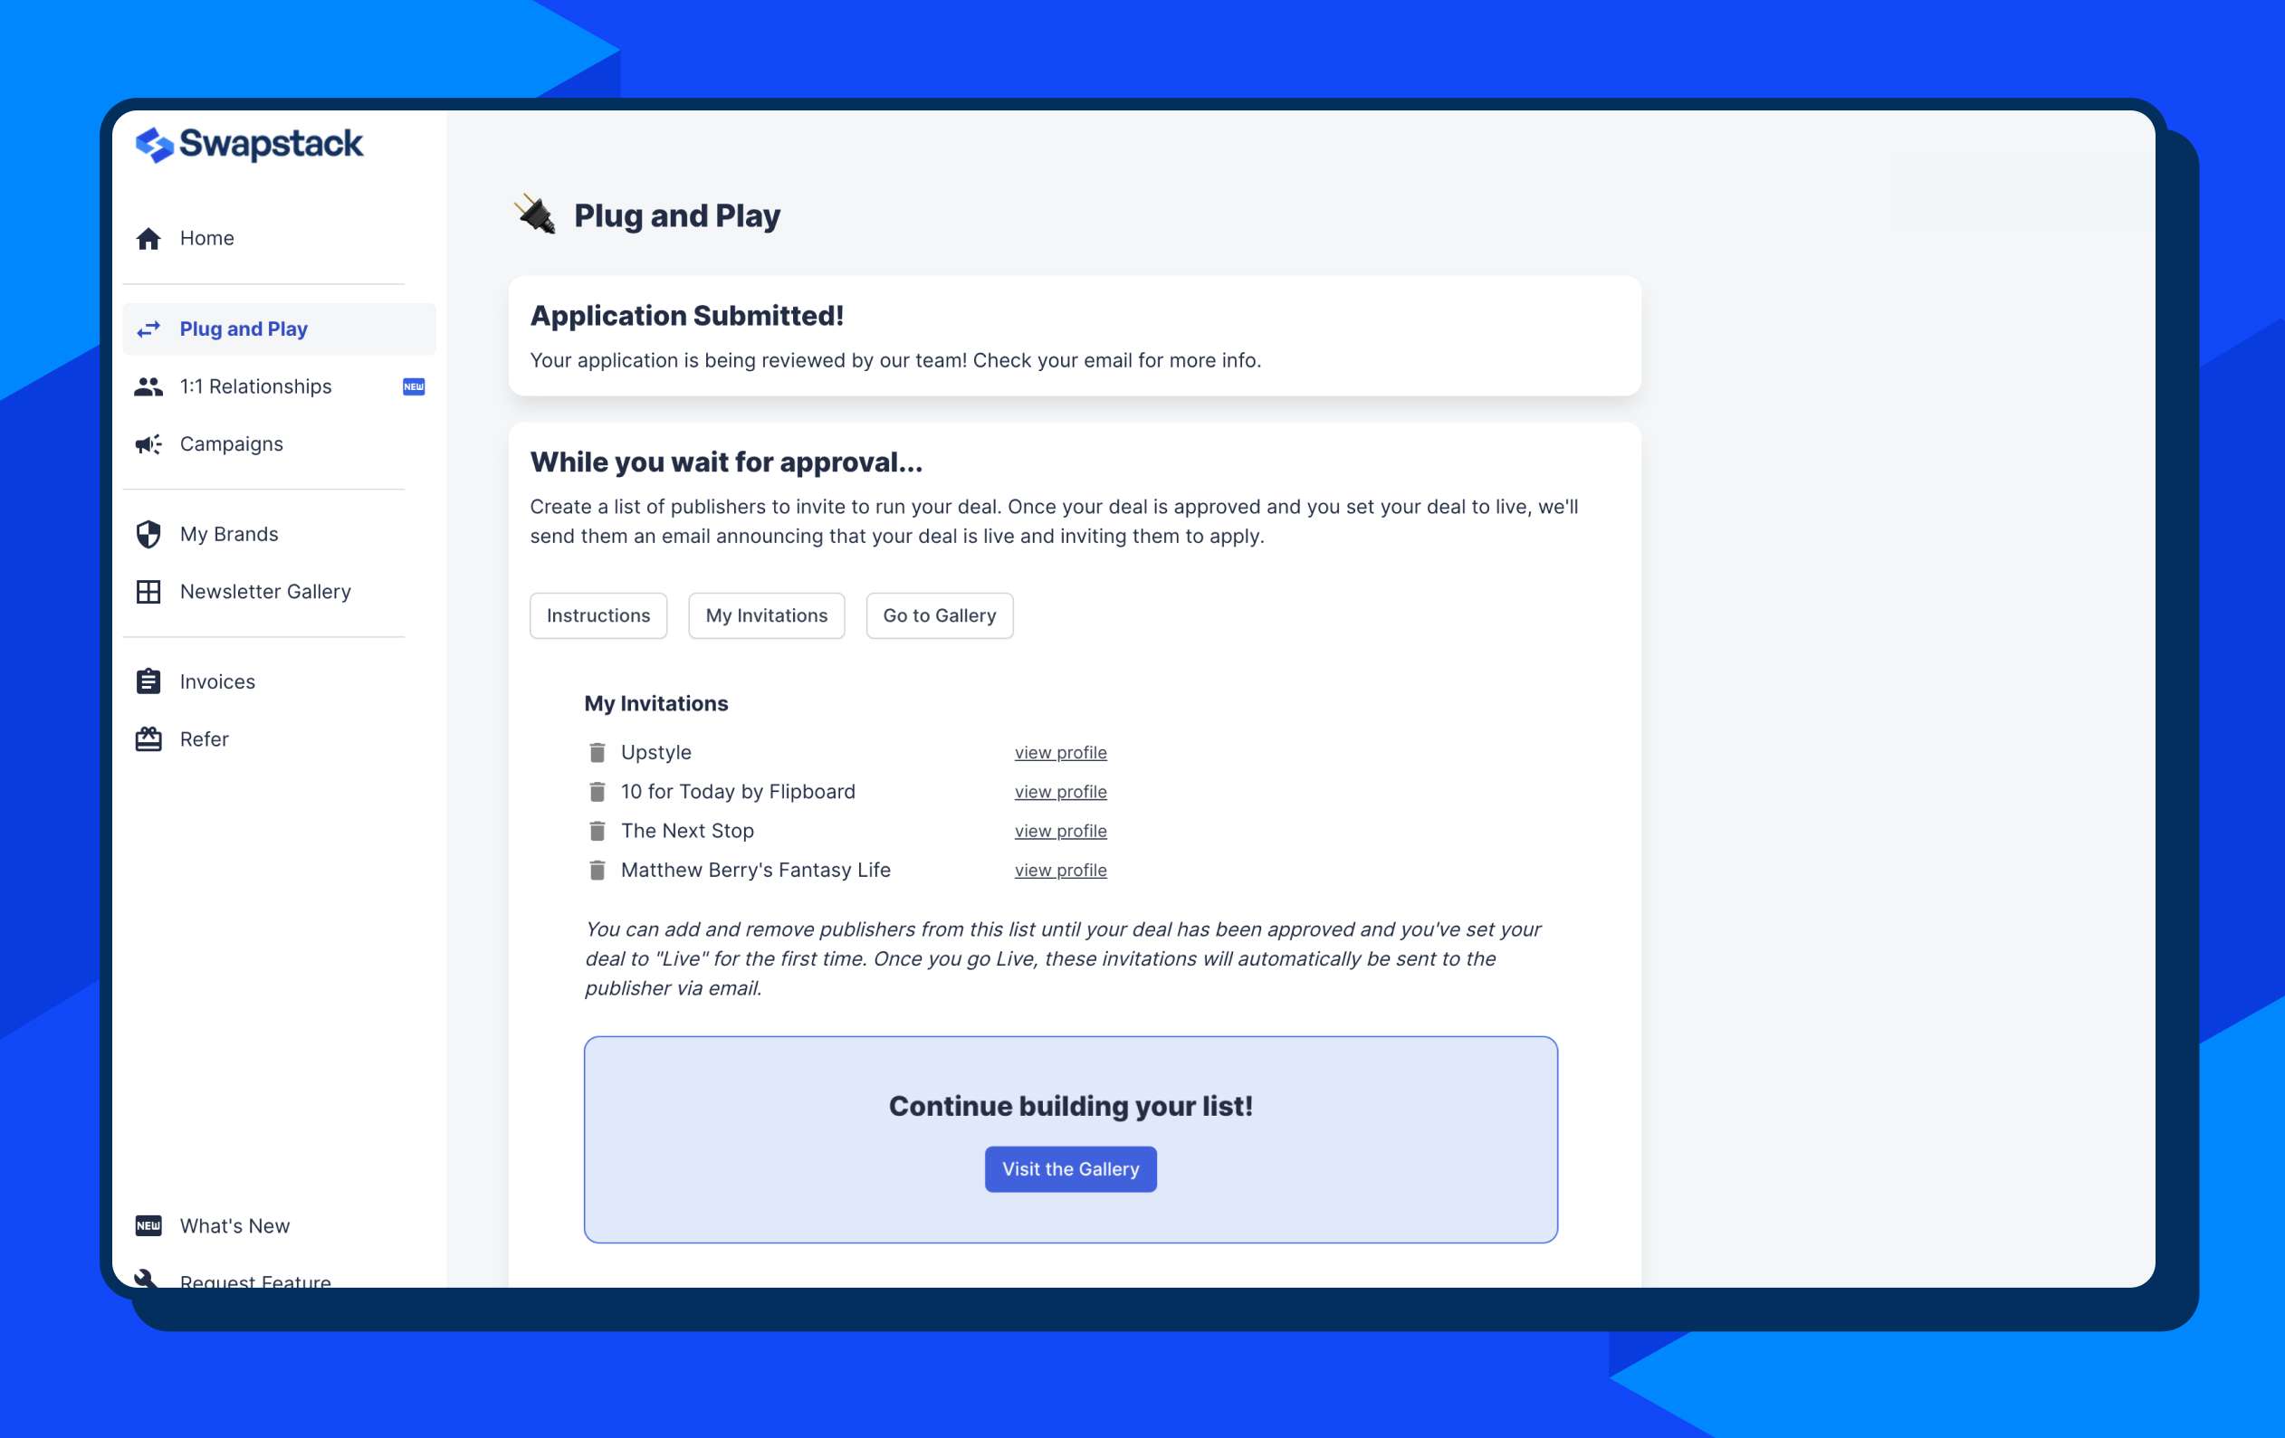View profile for 10 for Today by Flipboard
2285x1438 pixels.
pos(1060,790)
